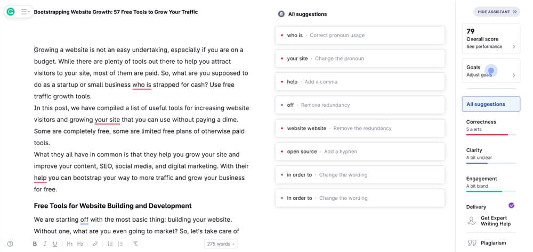Open the editor menu next to logo
The image size is (533, 252).
click(x=25, y=11)
